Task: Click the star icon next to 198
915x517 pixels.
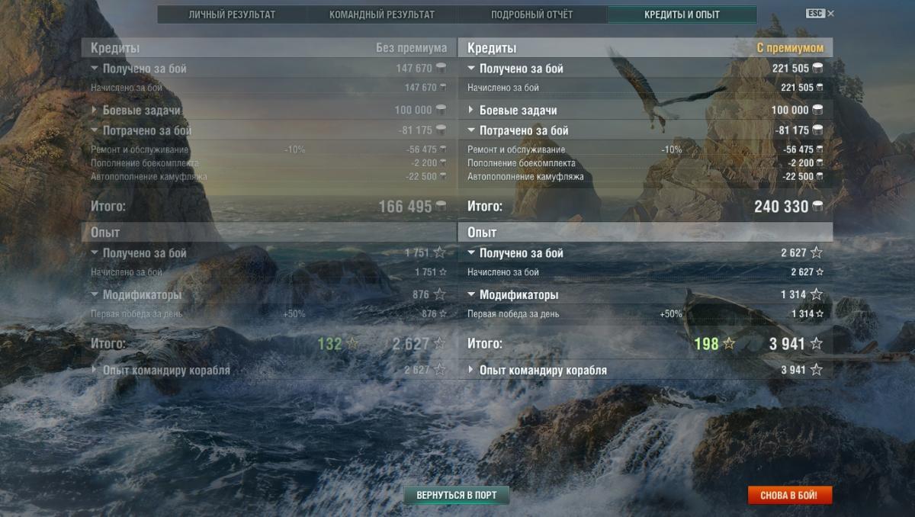Action: [729, 344]
